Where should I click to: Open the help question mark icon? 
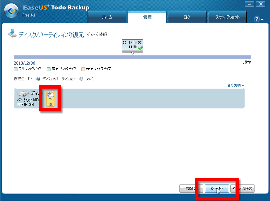256,19
